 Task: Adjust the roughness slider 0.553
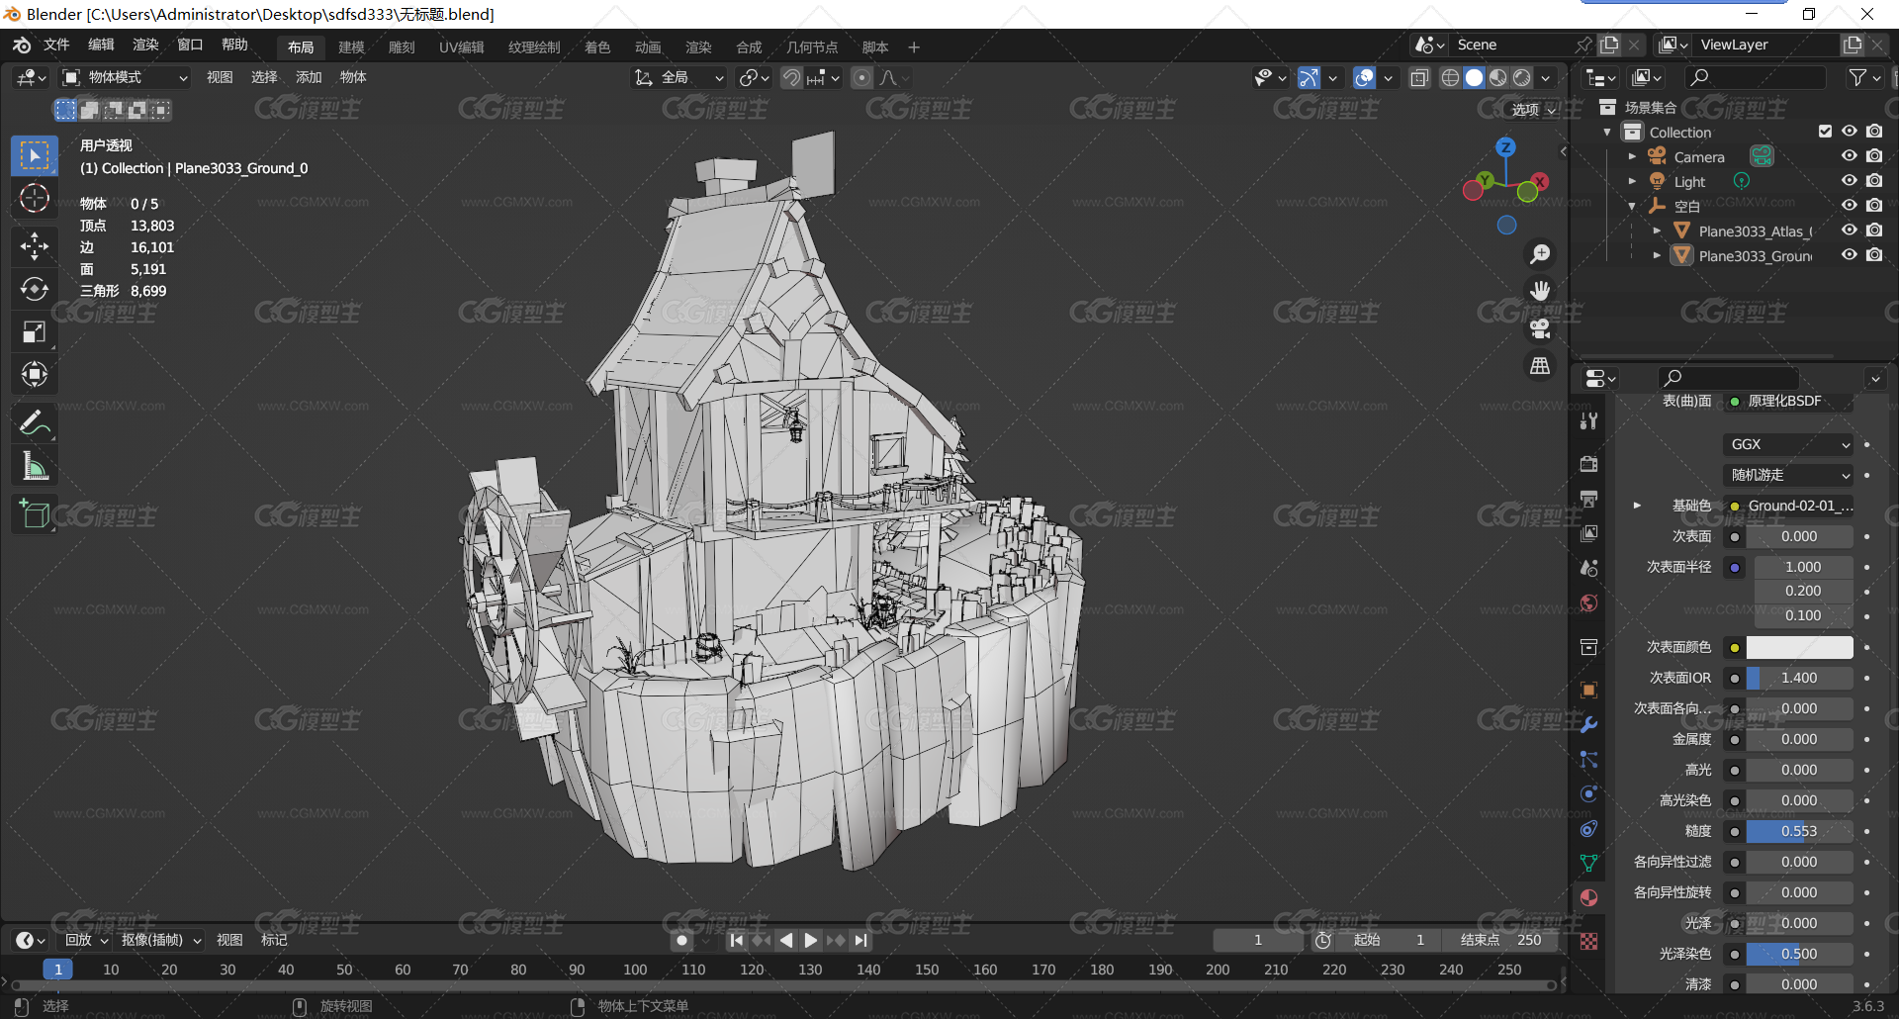coord(1799,831)
